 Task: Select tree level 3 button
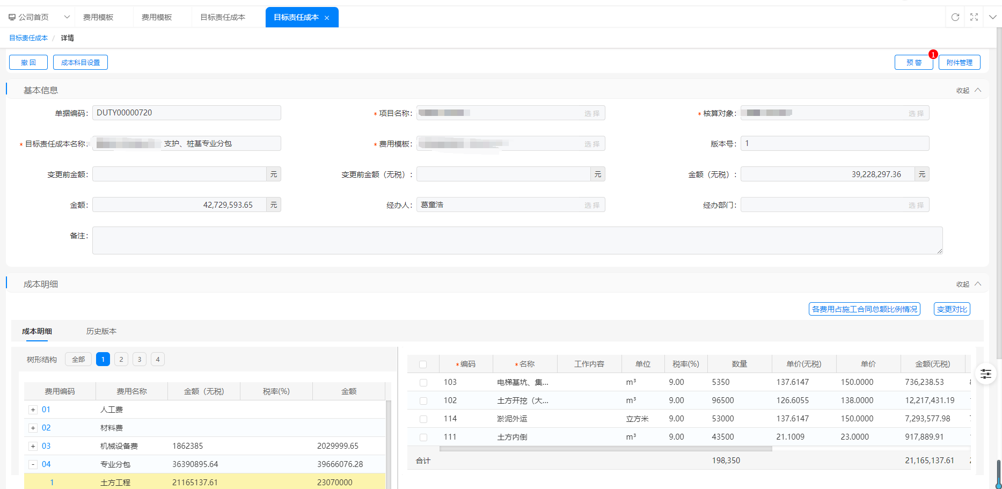coord(140,359)
